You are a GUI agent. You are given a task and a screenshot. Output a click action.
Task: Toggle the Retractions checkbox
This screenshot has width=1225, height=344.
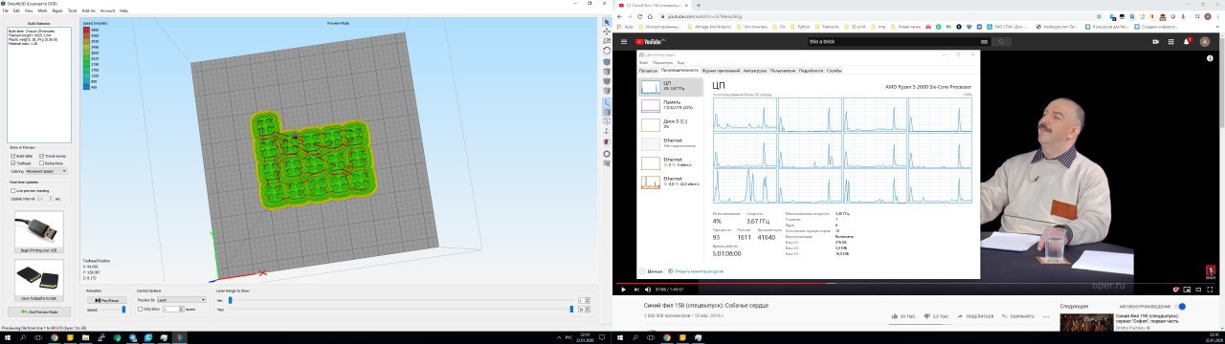pos(42,163)
